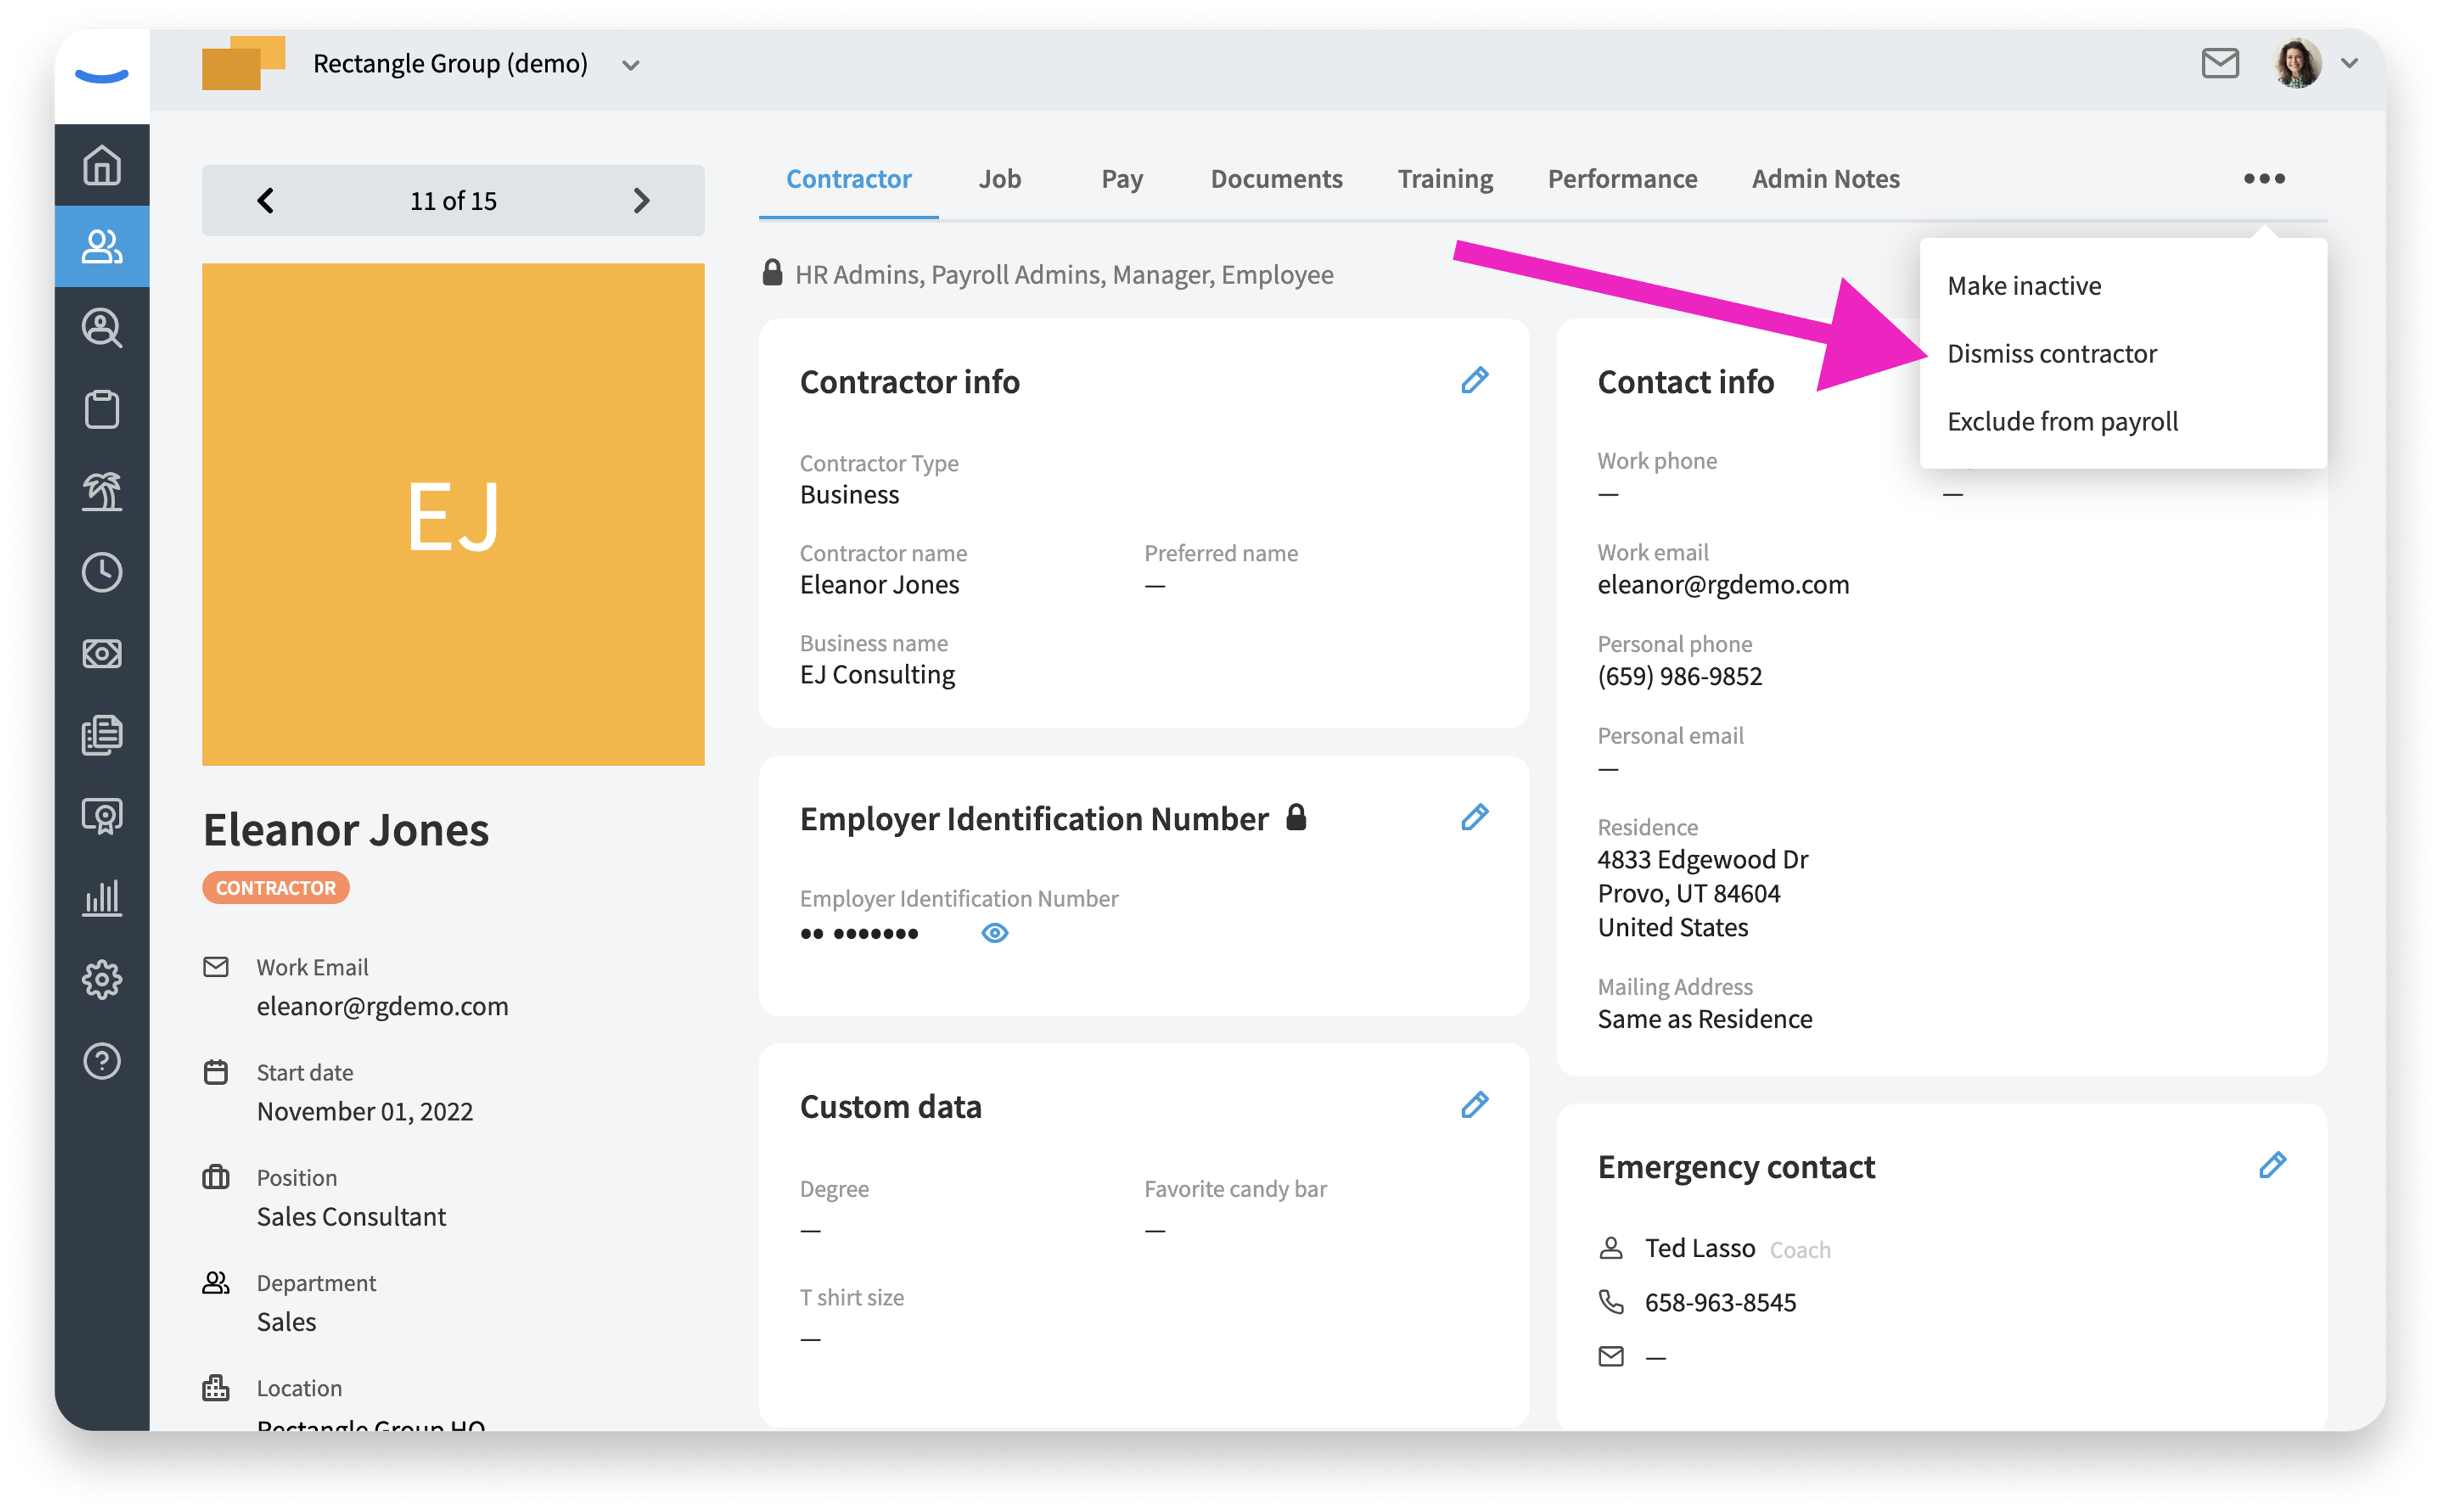
Task: Click the three-dot more actions menu icon
Action: tap(2264, 178)
